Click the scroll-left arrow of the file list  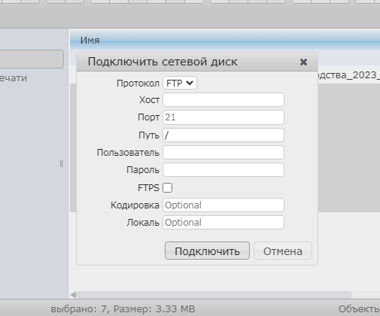tap(73, 295)
